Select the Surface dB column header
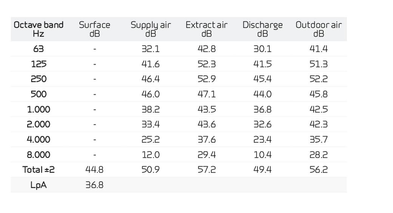Viewport: 393px width, 213px height. 94,29
